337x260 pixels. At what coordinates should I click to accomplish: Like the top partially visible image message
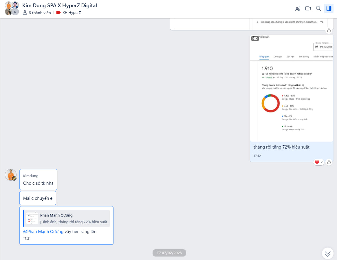click(329, 30)
